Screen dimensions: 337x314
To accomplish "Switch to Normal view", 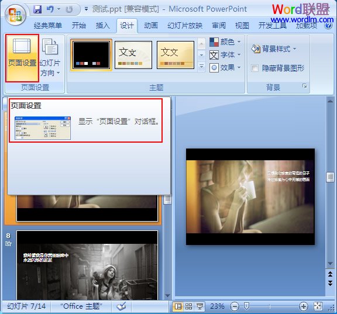I will tap(178, 306).
